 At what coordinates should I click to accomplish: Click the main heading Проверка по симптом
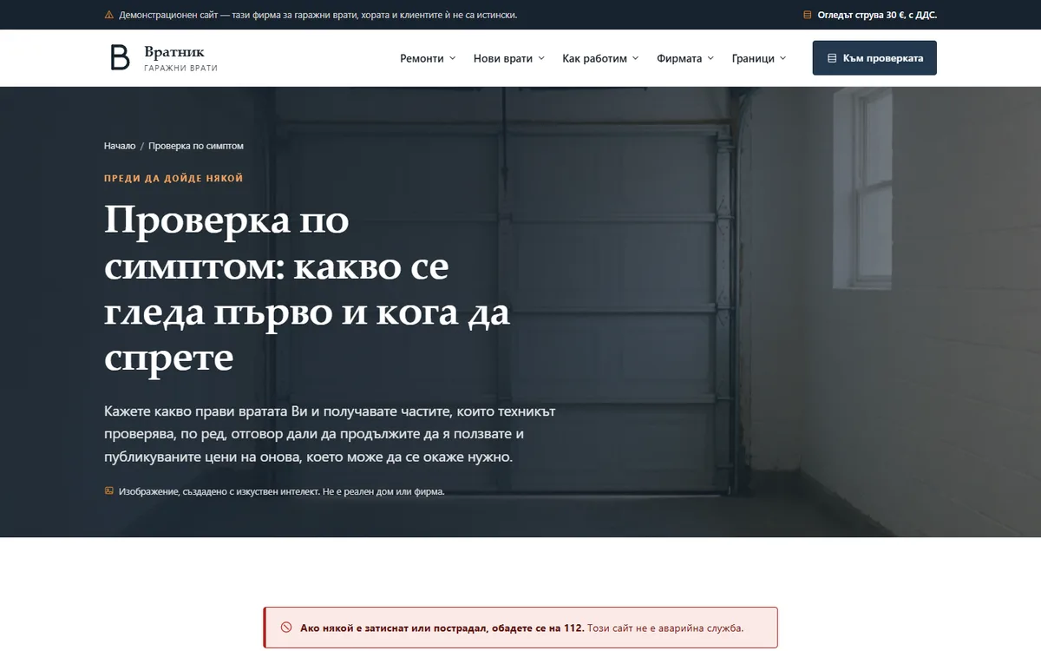[307, 289]
